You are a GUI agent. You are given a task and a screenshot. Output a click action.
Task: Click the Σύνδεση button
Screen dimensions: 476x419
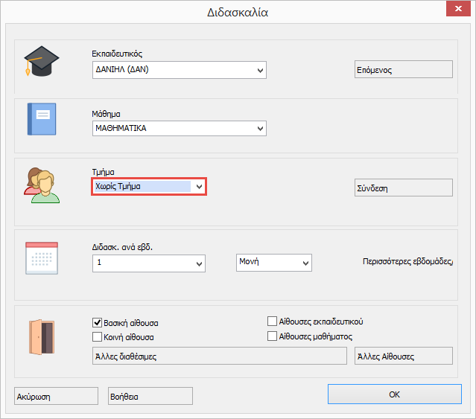tap(403, 188)
